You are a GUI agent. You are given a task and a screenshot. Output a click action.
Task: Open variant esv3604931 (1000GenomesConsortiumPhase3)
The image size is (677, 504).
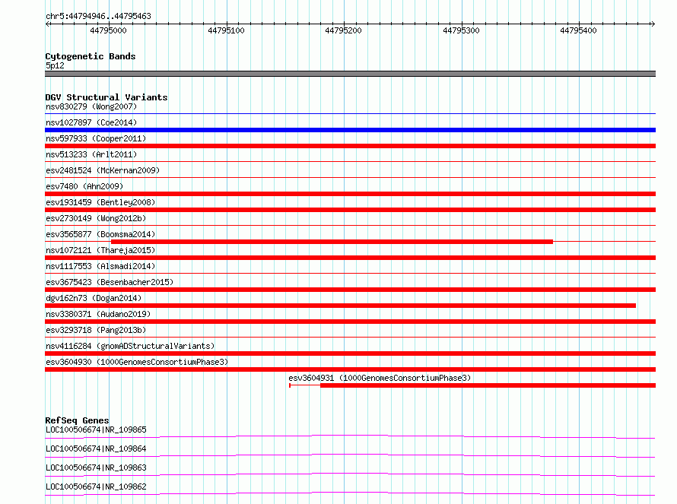[380, 378]
